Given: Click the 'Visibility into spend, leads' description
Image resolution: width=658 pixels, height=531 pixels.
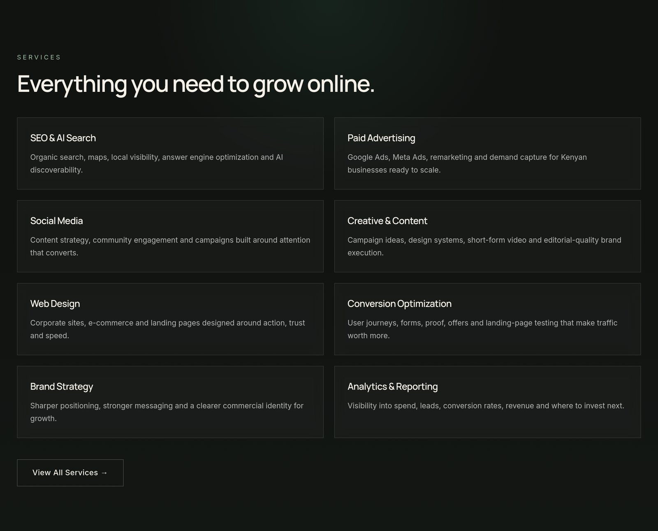Looking at the screenshot, I should [x=486, y=405].
